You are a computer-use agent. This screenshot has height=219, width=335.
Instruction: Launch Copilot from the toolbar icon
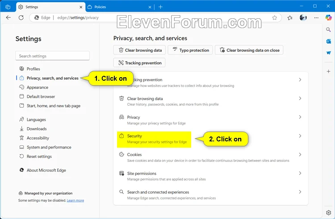328,18
